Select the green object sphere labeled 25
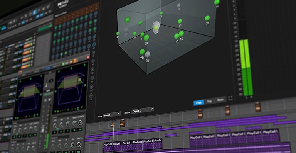 click(142, 52)
